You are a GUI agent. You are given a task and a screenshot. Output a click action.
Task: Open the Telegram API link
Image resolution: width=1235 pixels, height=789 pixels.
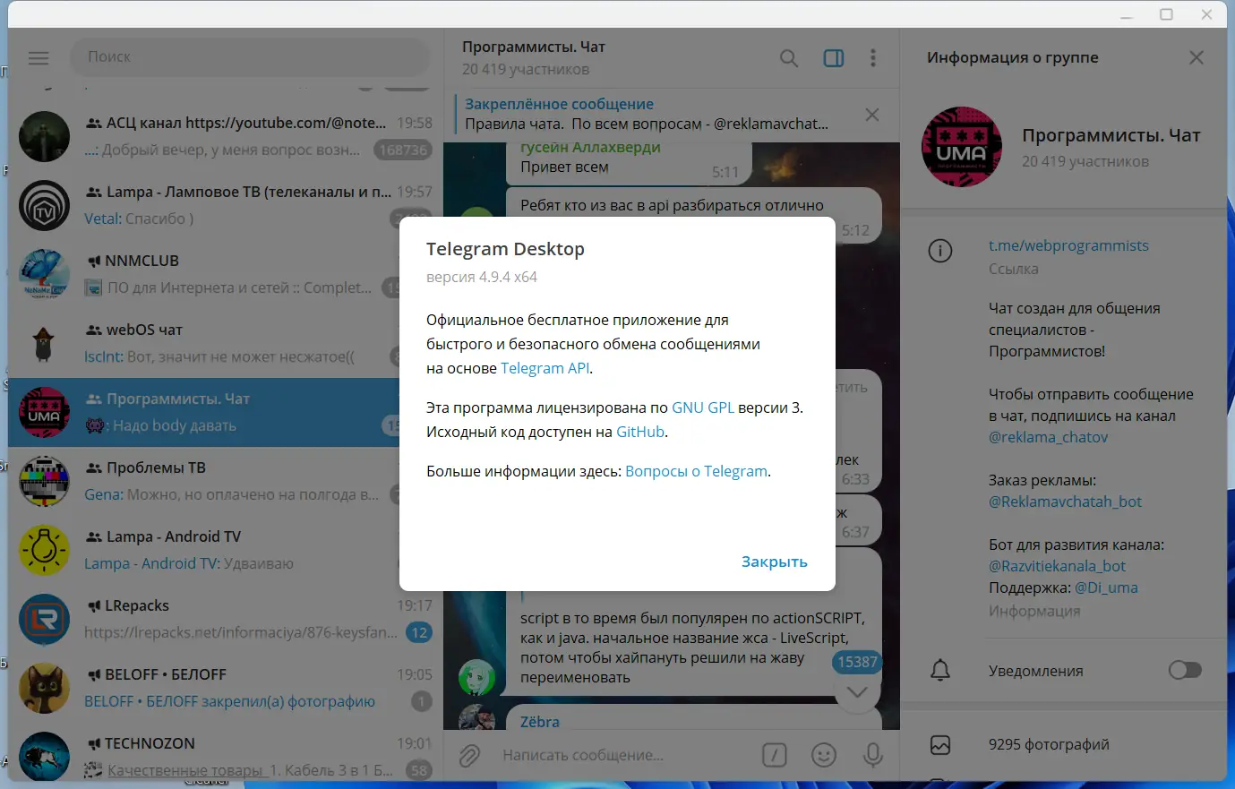(545, 368)
